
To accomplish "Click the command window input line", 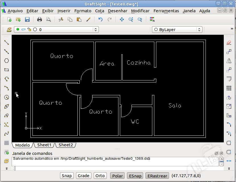I will pos(114,168).
